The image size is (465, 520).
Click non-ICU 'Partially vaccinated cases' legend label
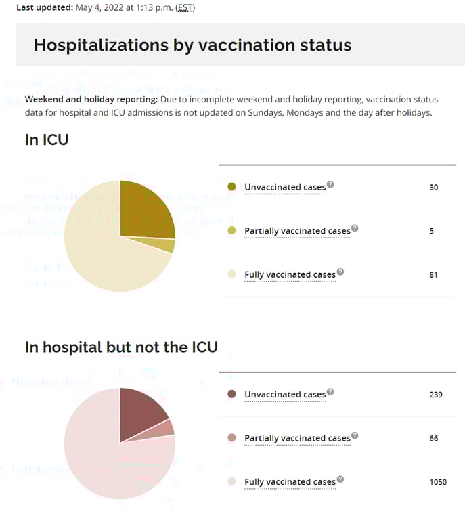[297, 439]
